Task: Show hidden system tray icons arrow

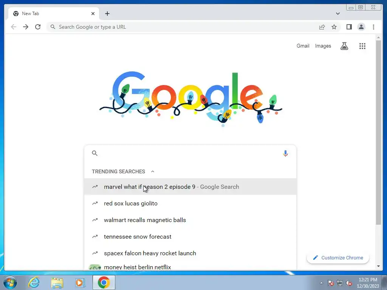Action: 321,283
